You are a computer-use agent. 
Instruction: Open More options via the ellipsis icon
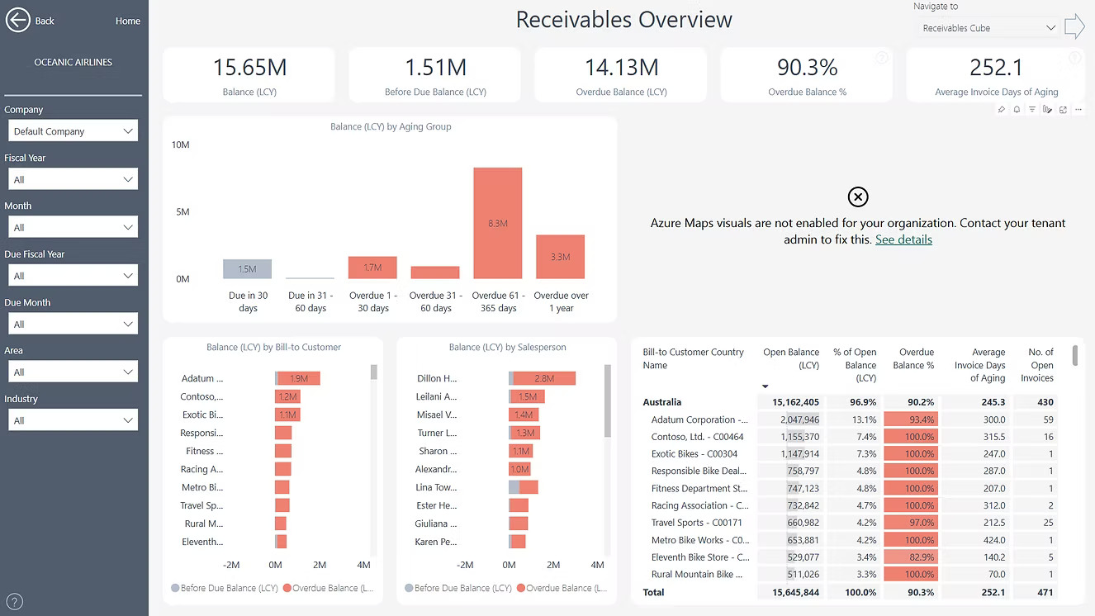(1080, 109)
